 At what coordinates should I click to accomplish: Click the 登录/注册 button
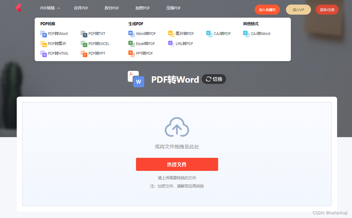[327, 10]
